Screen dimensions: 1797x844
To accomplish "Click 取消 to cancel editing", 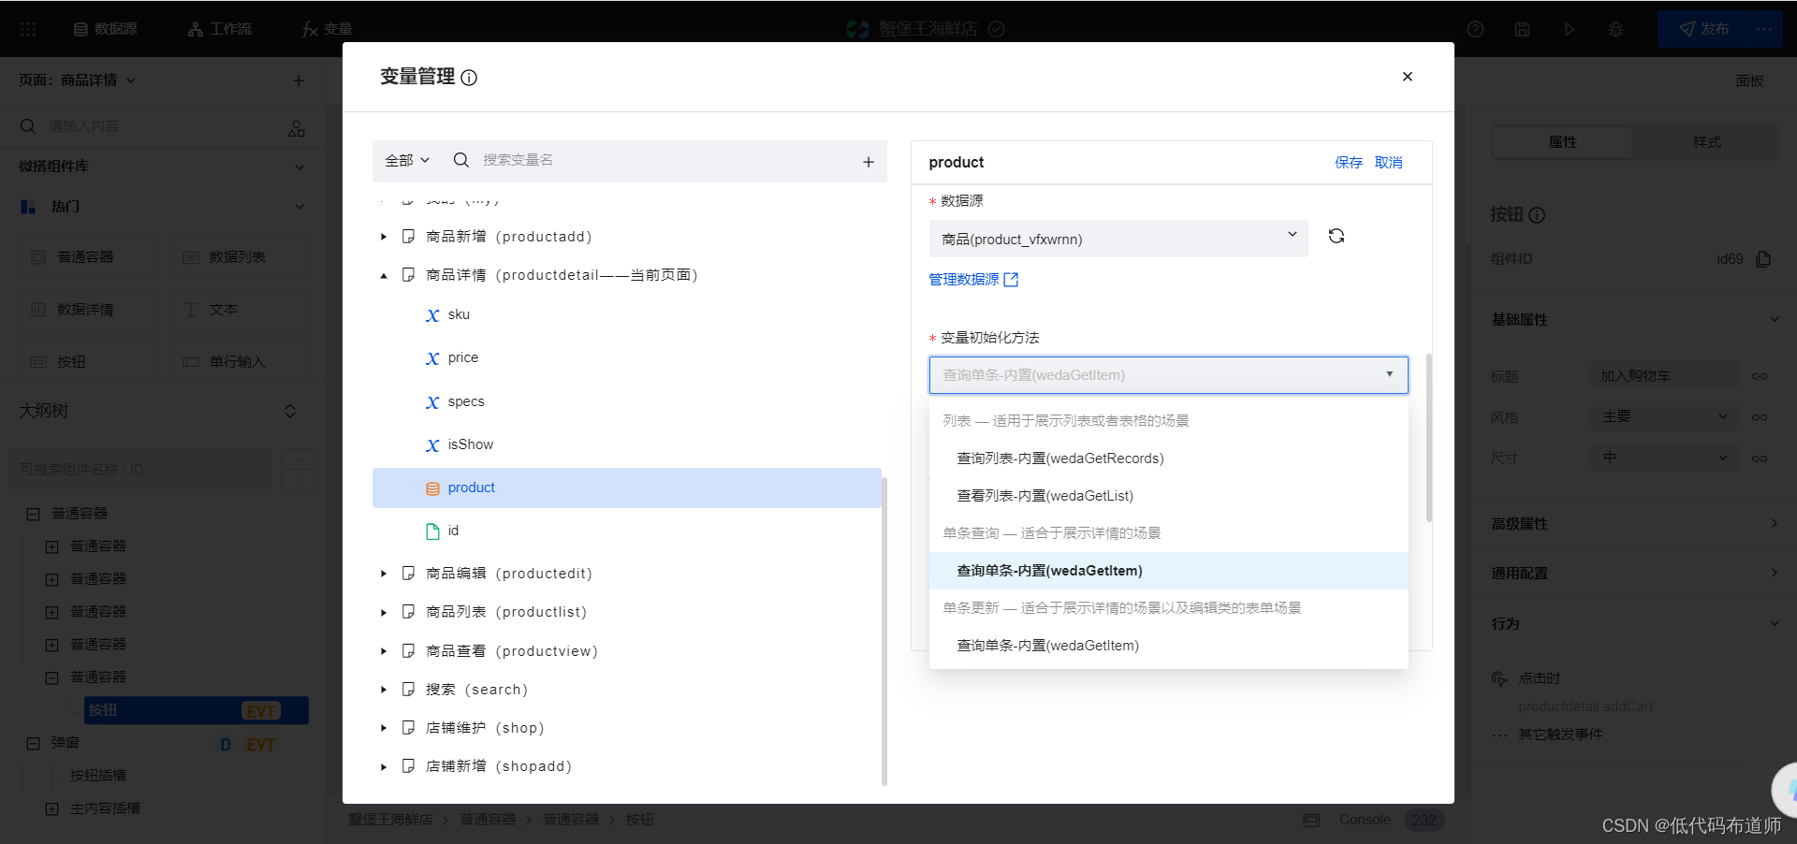I will [x=1389, y=163].
